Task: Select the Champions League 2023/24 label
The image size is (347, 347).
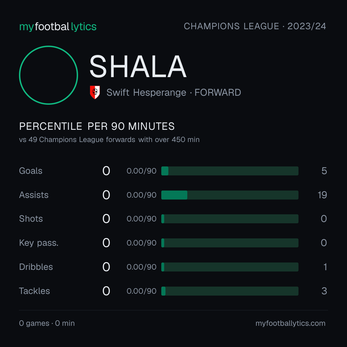Action: tap(255, 26)
